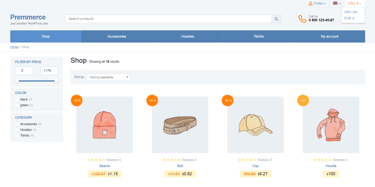Click the Belt star rating
The width and height of the screenshot is (375, 187).
point(172,160)
